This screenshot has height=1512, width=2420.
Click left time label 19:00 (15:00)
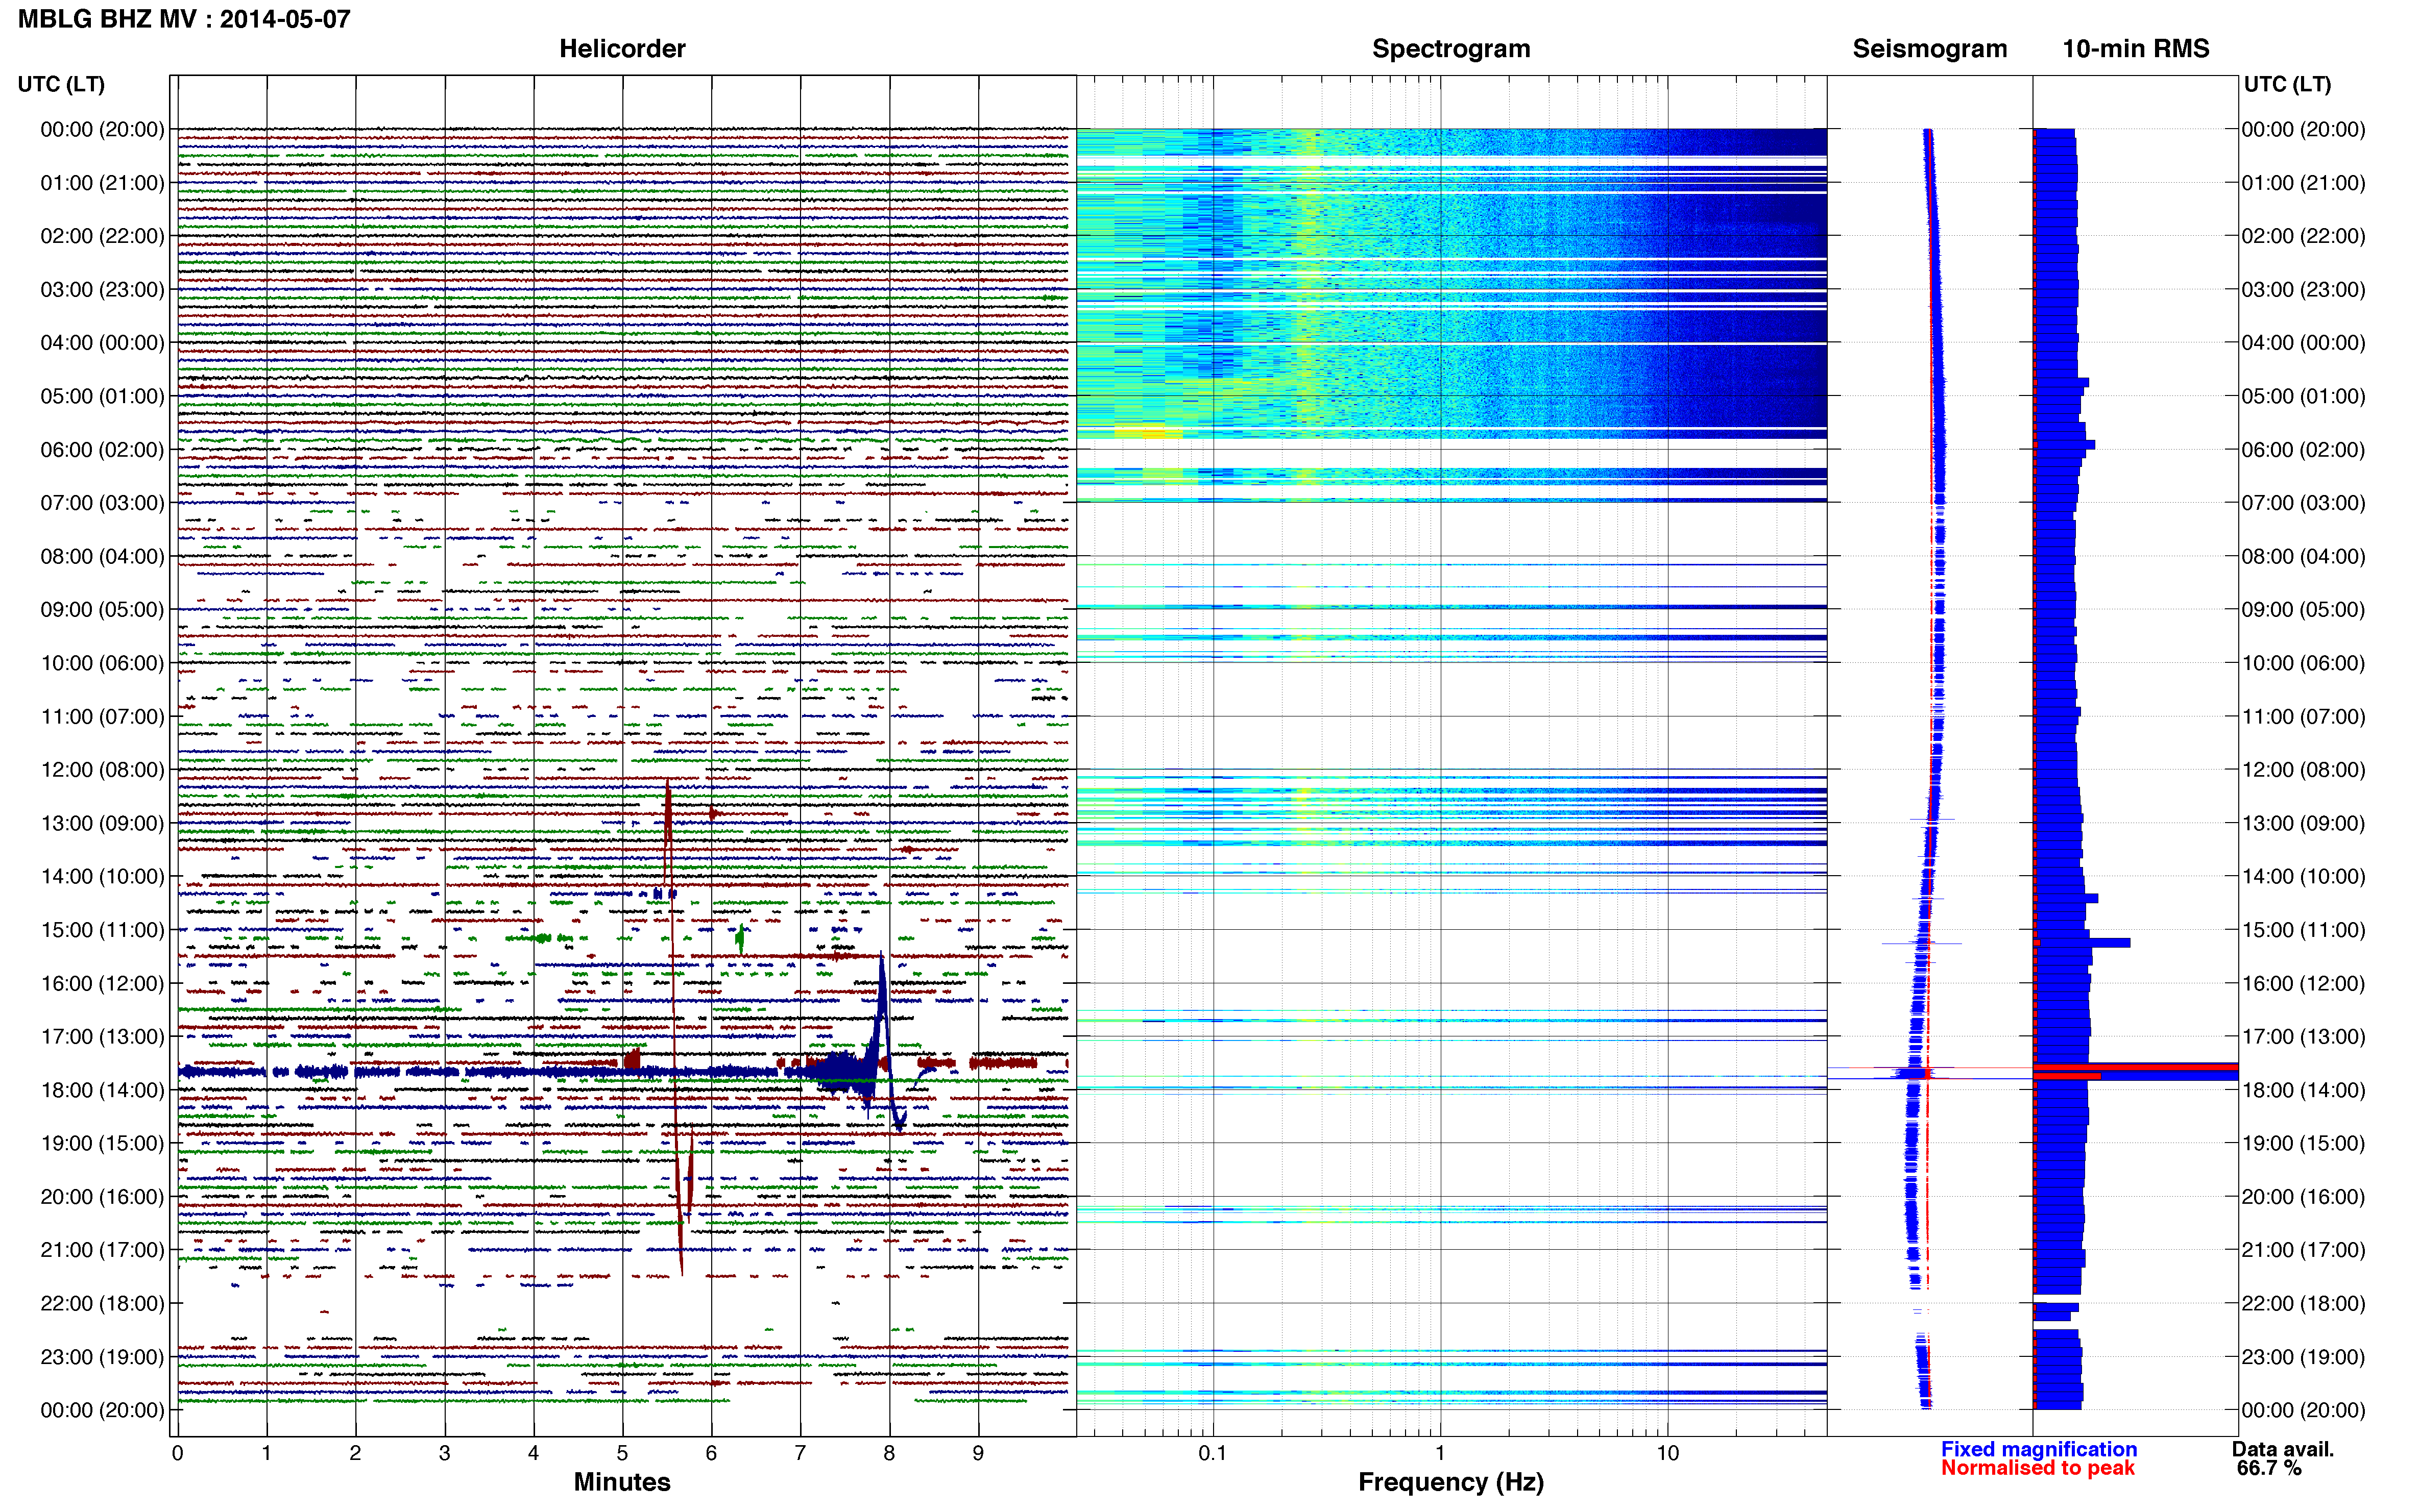click(102, 1143)
